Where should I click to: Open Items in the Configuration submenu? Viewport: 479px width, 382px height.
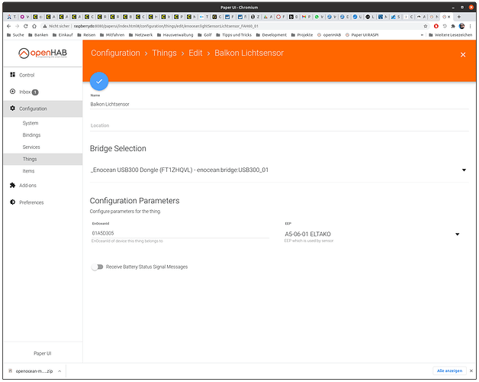click(x=28, y=171)
